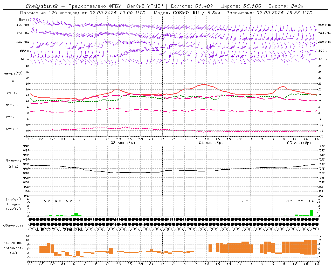Select the Облачность row label

(13, 225)
